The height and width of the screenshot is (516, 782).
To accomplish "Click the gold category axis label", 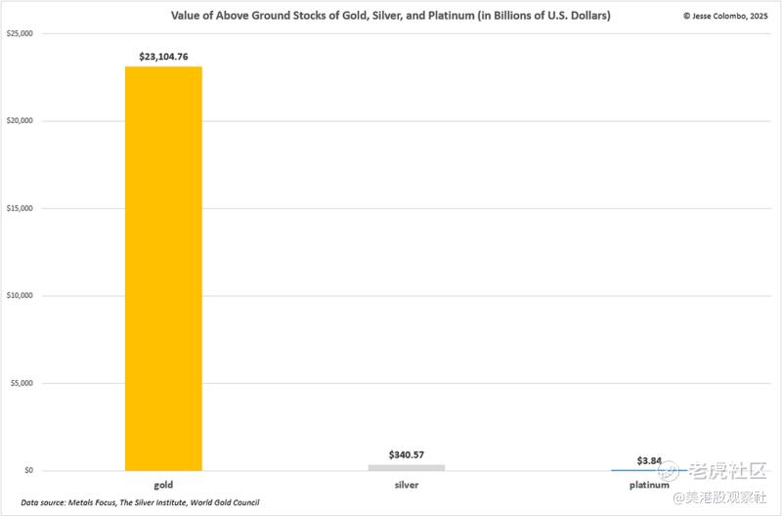I will [163, 485].
